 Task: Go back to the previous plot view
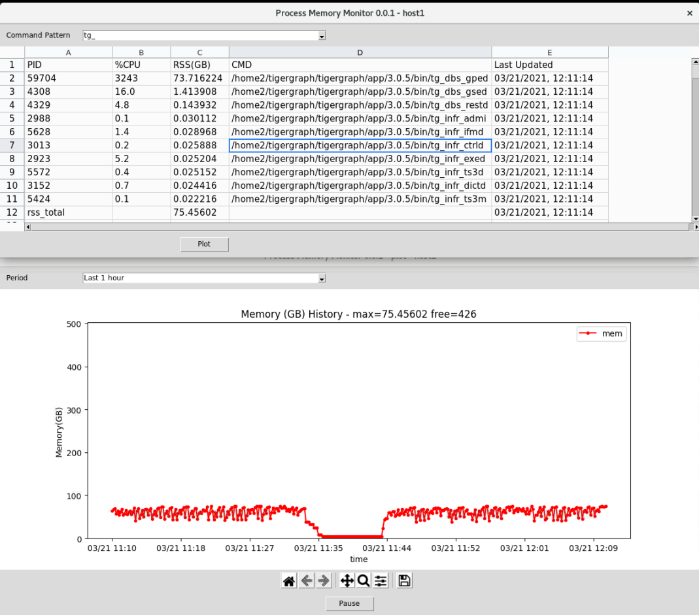click(x=306, y=580)
